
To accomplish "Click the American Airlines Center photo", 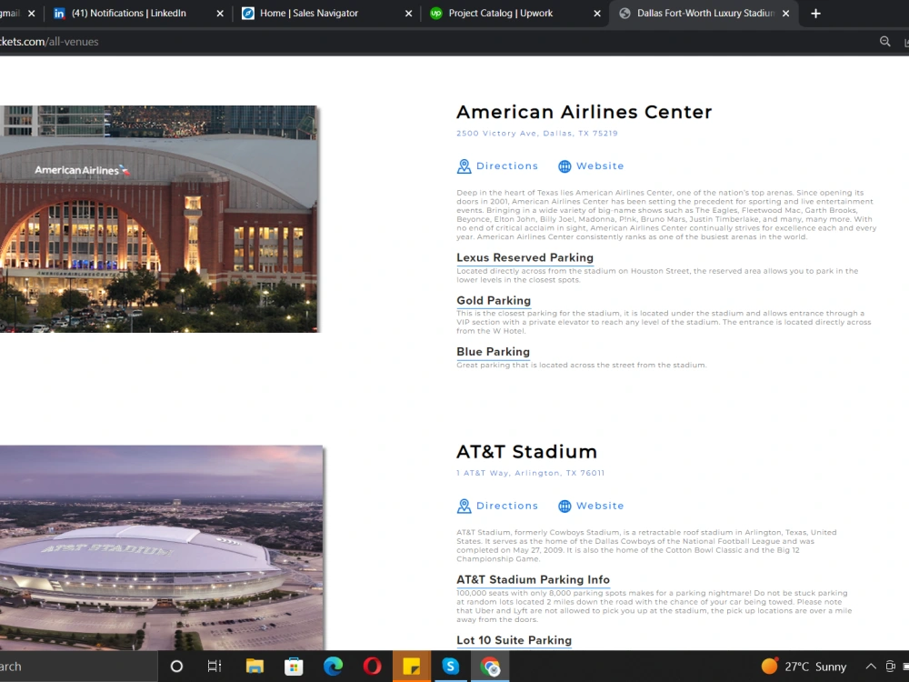I will point(159,218).
